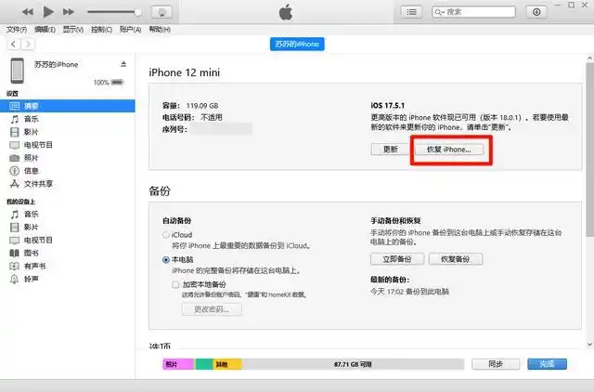Open the AirPlay output button
594x392 pixels.
(161, 12)
